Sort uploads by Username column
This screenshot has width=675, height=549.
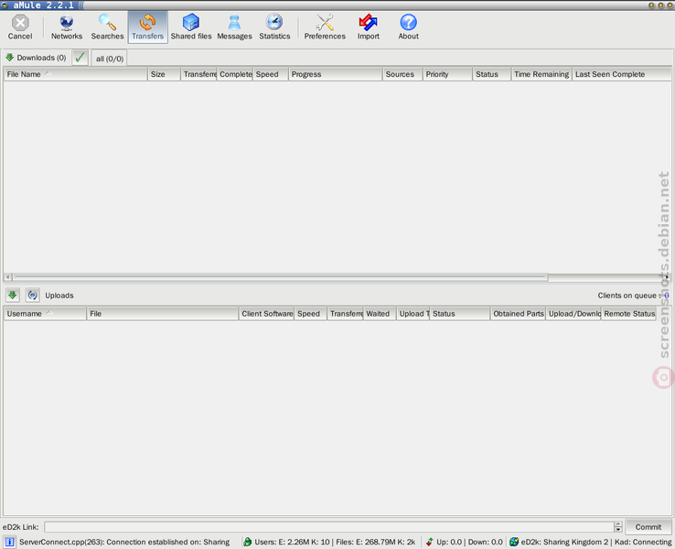coord(45,314)
